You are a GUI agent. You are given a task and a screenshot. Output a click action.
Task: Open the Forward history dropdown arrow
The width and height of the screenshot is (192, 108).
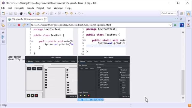pyautogui.click(x=83, y=13)
